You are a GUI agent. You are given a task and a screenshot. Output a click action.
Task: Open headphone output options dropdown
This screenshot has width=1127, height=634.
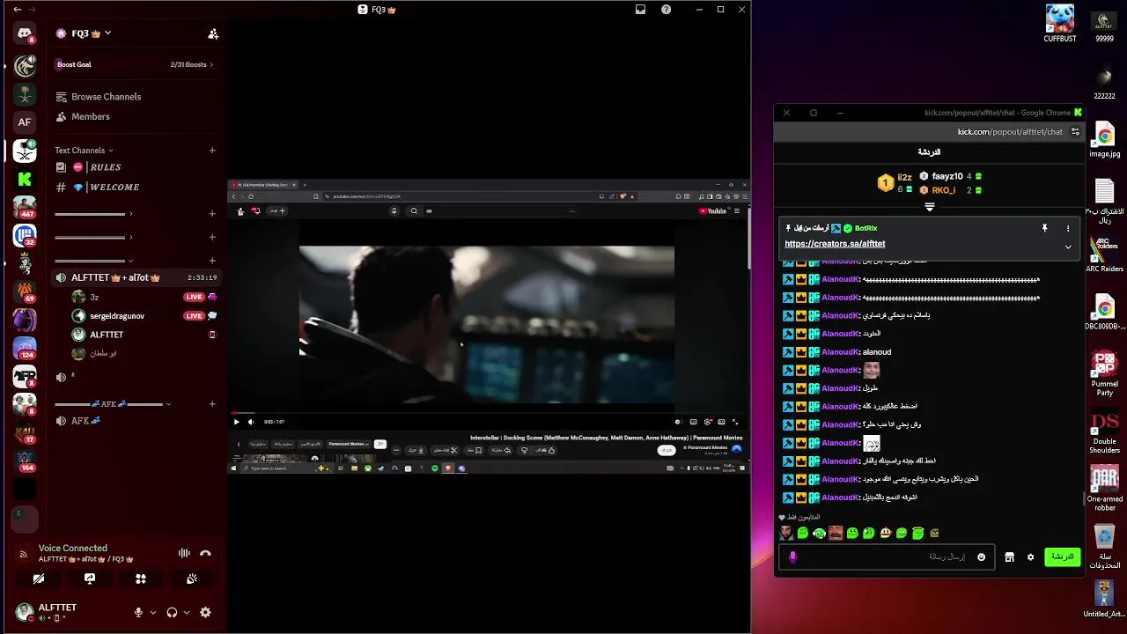point(186,612)
